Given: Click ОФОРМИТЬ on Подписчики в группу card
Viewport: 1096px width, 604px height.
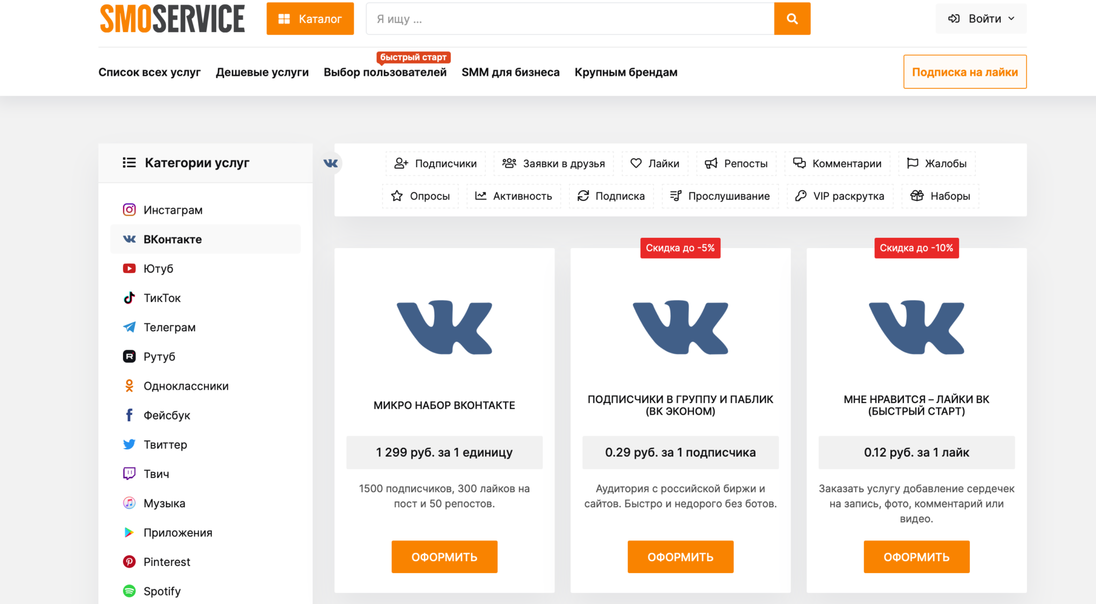Looking at the screenshot, I should click(680, 557).
